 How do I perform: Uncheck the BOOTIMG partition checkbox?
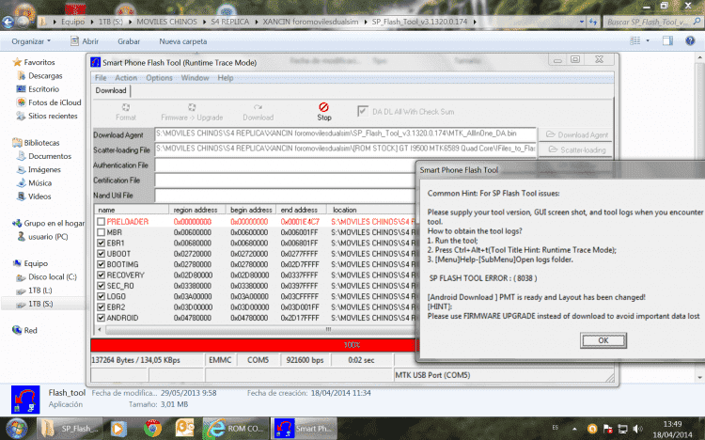click(102, 264)
